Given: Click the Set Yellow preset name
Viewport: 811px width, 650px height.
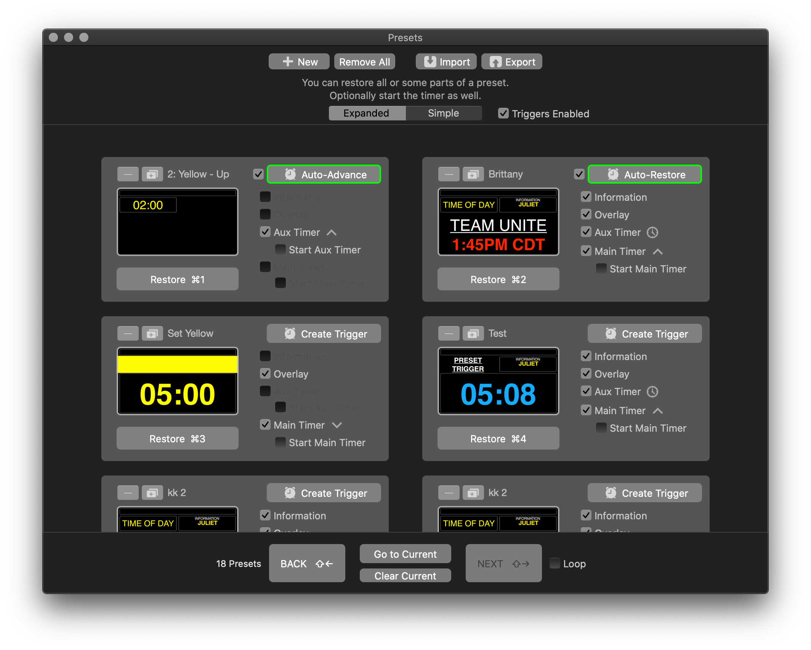Looking at the screenshot, I should [x=190, y=333].
